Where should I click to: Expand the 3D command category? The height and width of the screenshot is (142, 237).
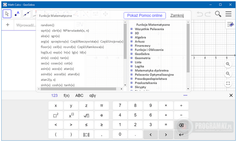[x=132, y=33]
